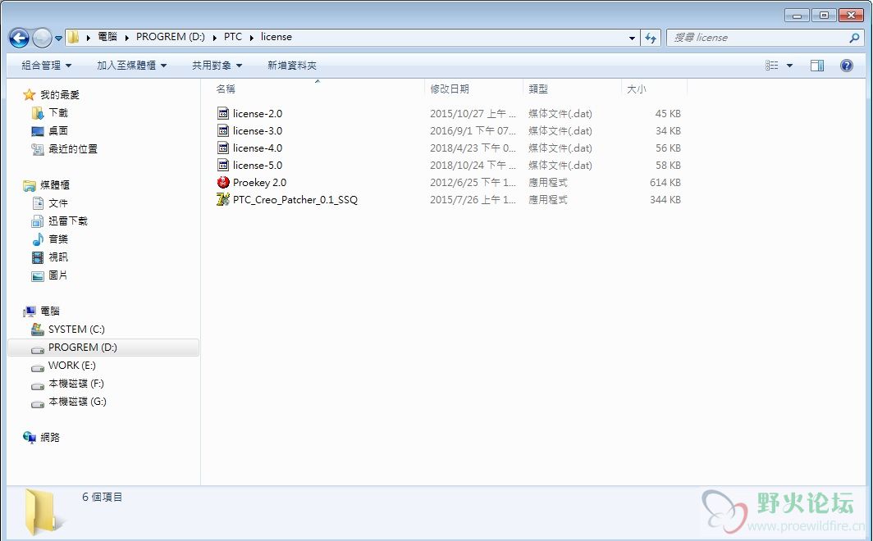873x541 pixels.
Task: Navigate to PROGREM (D:) breadcrumb
Action: (171, 37)
